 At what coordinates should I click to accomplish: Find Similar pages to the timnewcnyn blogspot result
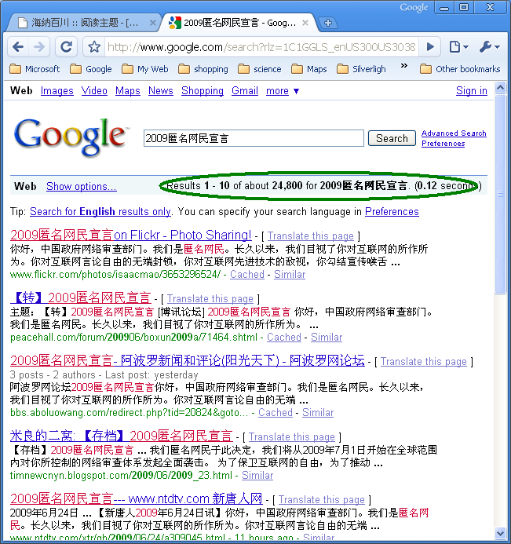pyautogui.click(x=257, y=475)
